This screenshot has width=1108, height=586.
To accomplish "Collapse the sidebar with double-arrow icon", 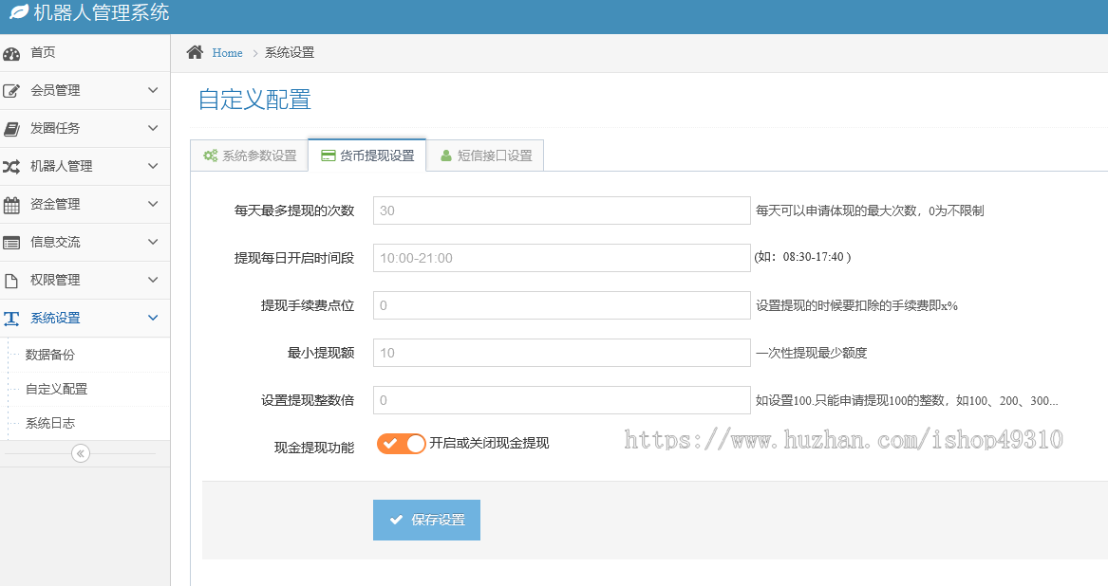I will pyautogui.click(x=81, y=453).
